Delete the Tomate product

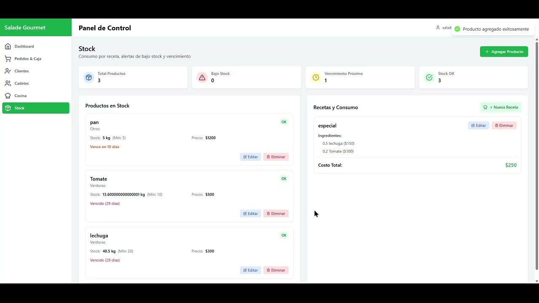pos(276,214)
